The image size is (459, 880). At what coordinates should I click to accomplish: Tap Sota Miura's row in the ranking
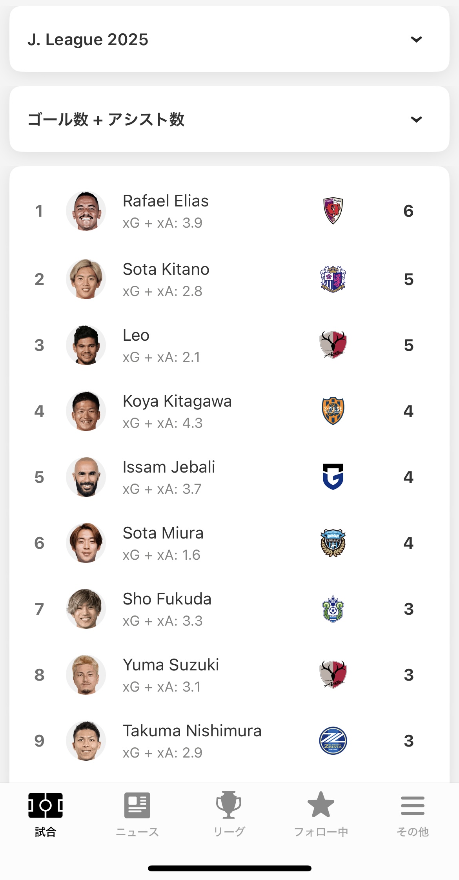click(x=229, y=543)
